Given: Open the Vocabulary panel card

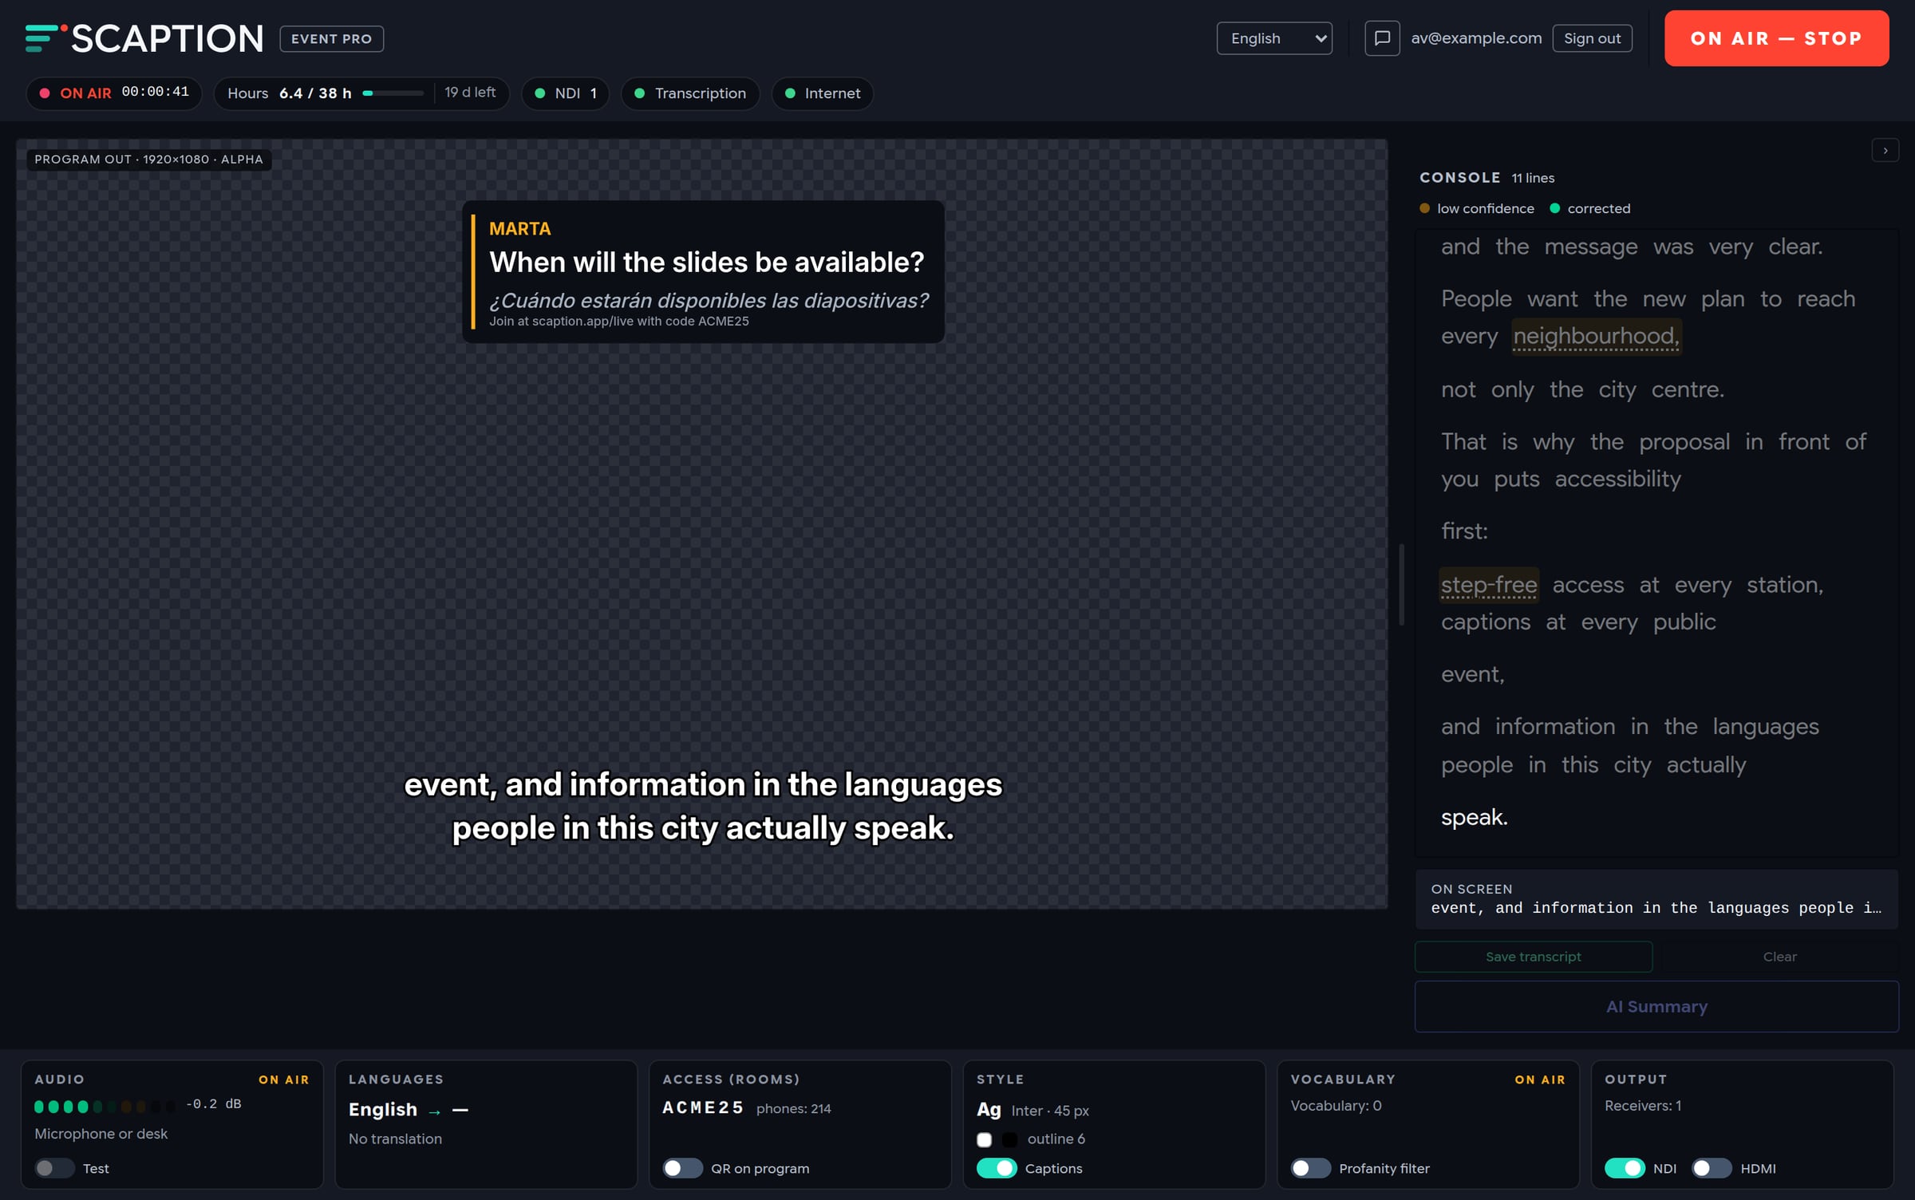Looking at the screenshot, I should [1428, 1124].
